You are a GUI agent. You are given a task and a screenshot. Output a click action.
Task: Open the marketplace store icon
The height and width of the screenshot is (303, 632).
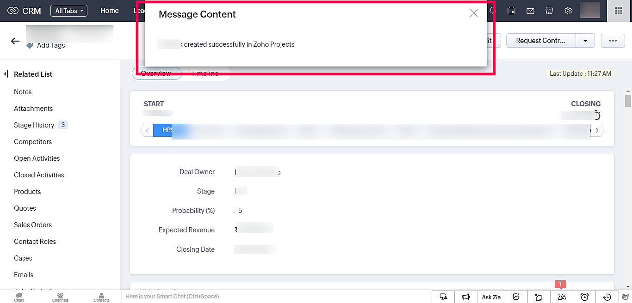pyautogui.click(x=549, y=11)
